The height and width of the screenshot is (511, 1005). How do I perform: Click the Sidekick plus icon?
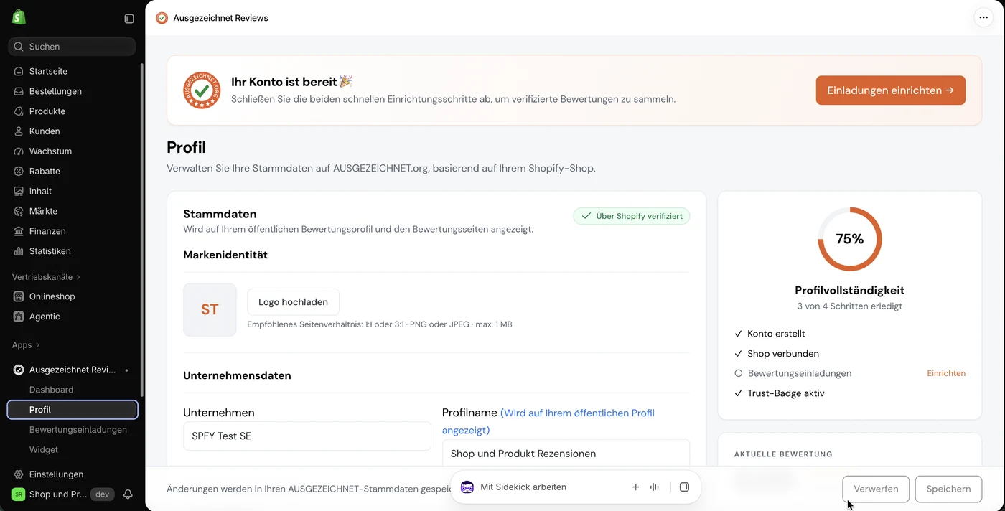[x=635, y=487]
